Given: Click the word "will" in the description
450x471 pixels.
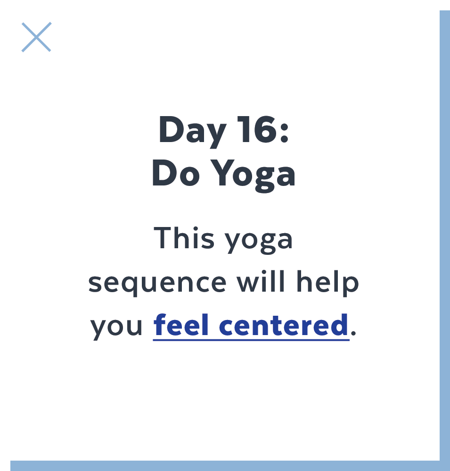Looking at the screenshot, I should (261, 281).
